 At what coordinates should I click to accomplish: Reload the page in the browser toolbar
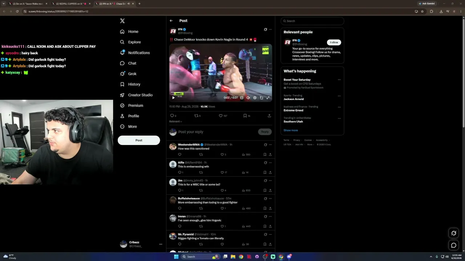17,11
